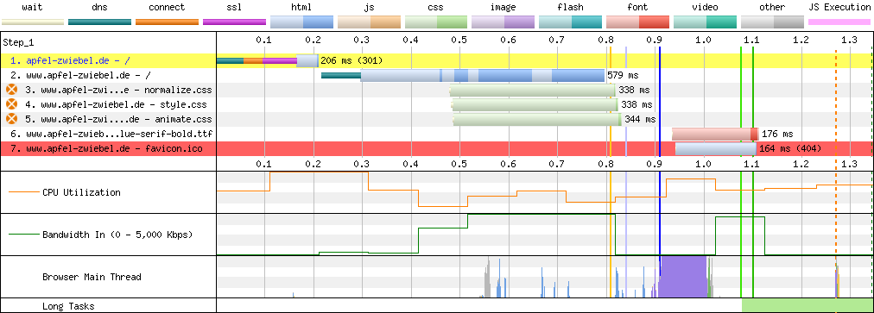This screenshot has height=313, width=874.
Task: Click the Bandwidth In (0 - 5,000 Kbps) label
Action: 117,235
